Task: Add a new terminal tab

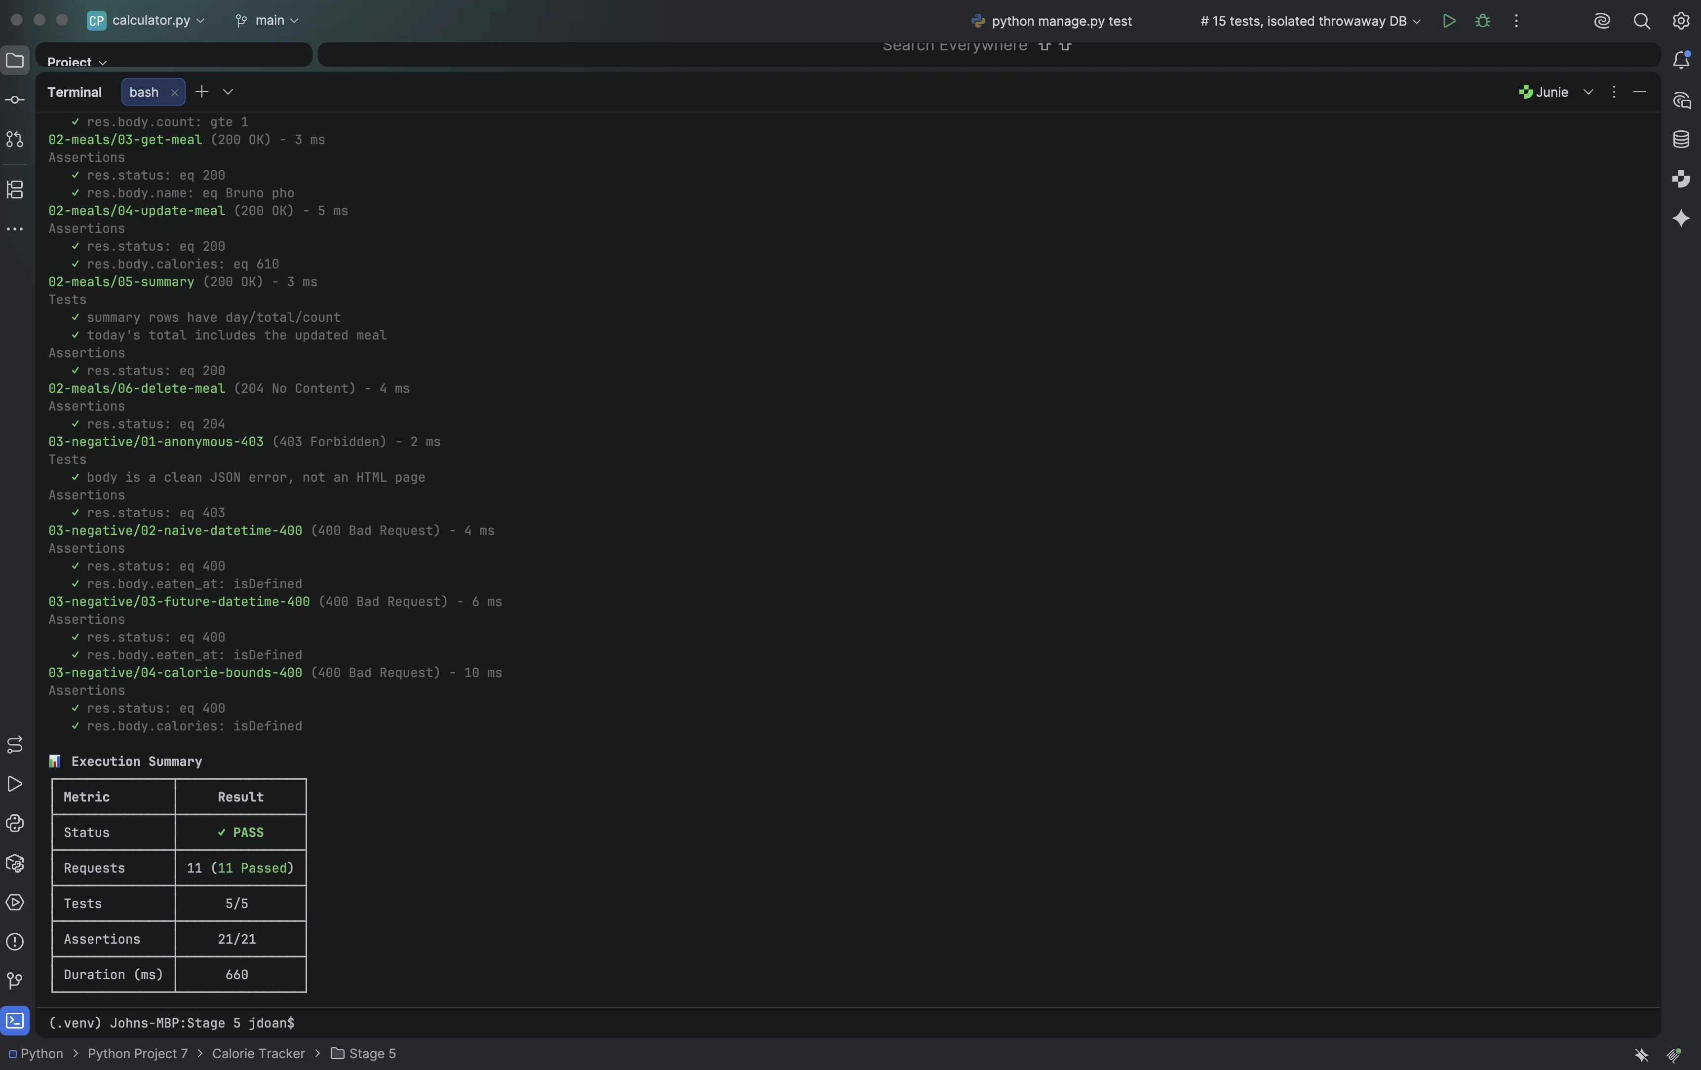Action: point(202,91)
